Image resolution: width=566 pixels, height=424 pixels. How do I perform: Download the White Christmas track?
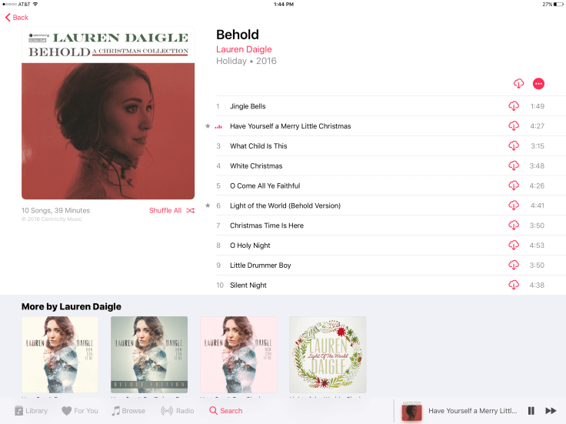[x=513, y=165]
